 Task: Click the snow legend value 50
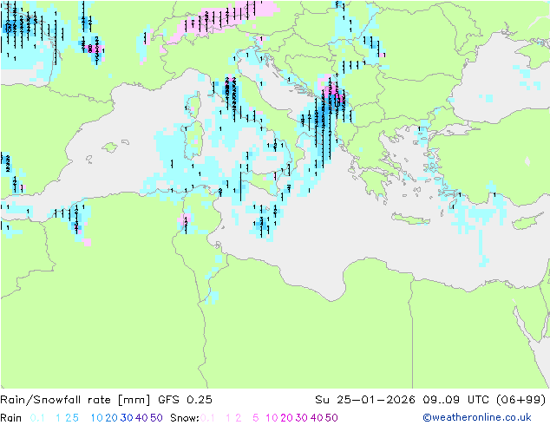tap(331, 418)
